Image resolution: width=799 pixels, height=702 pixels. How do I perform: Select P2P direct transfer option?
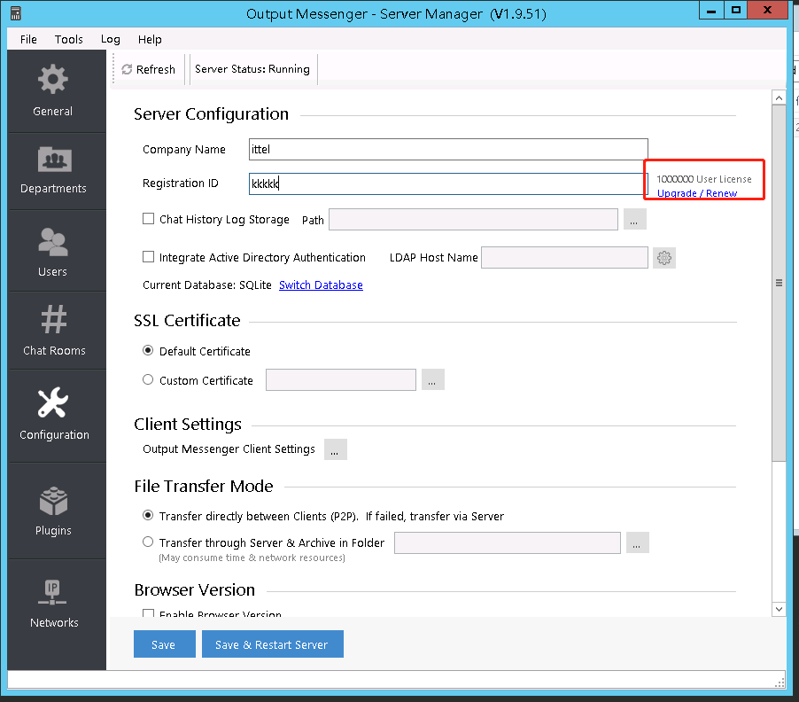point(148,515)
